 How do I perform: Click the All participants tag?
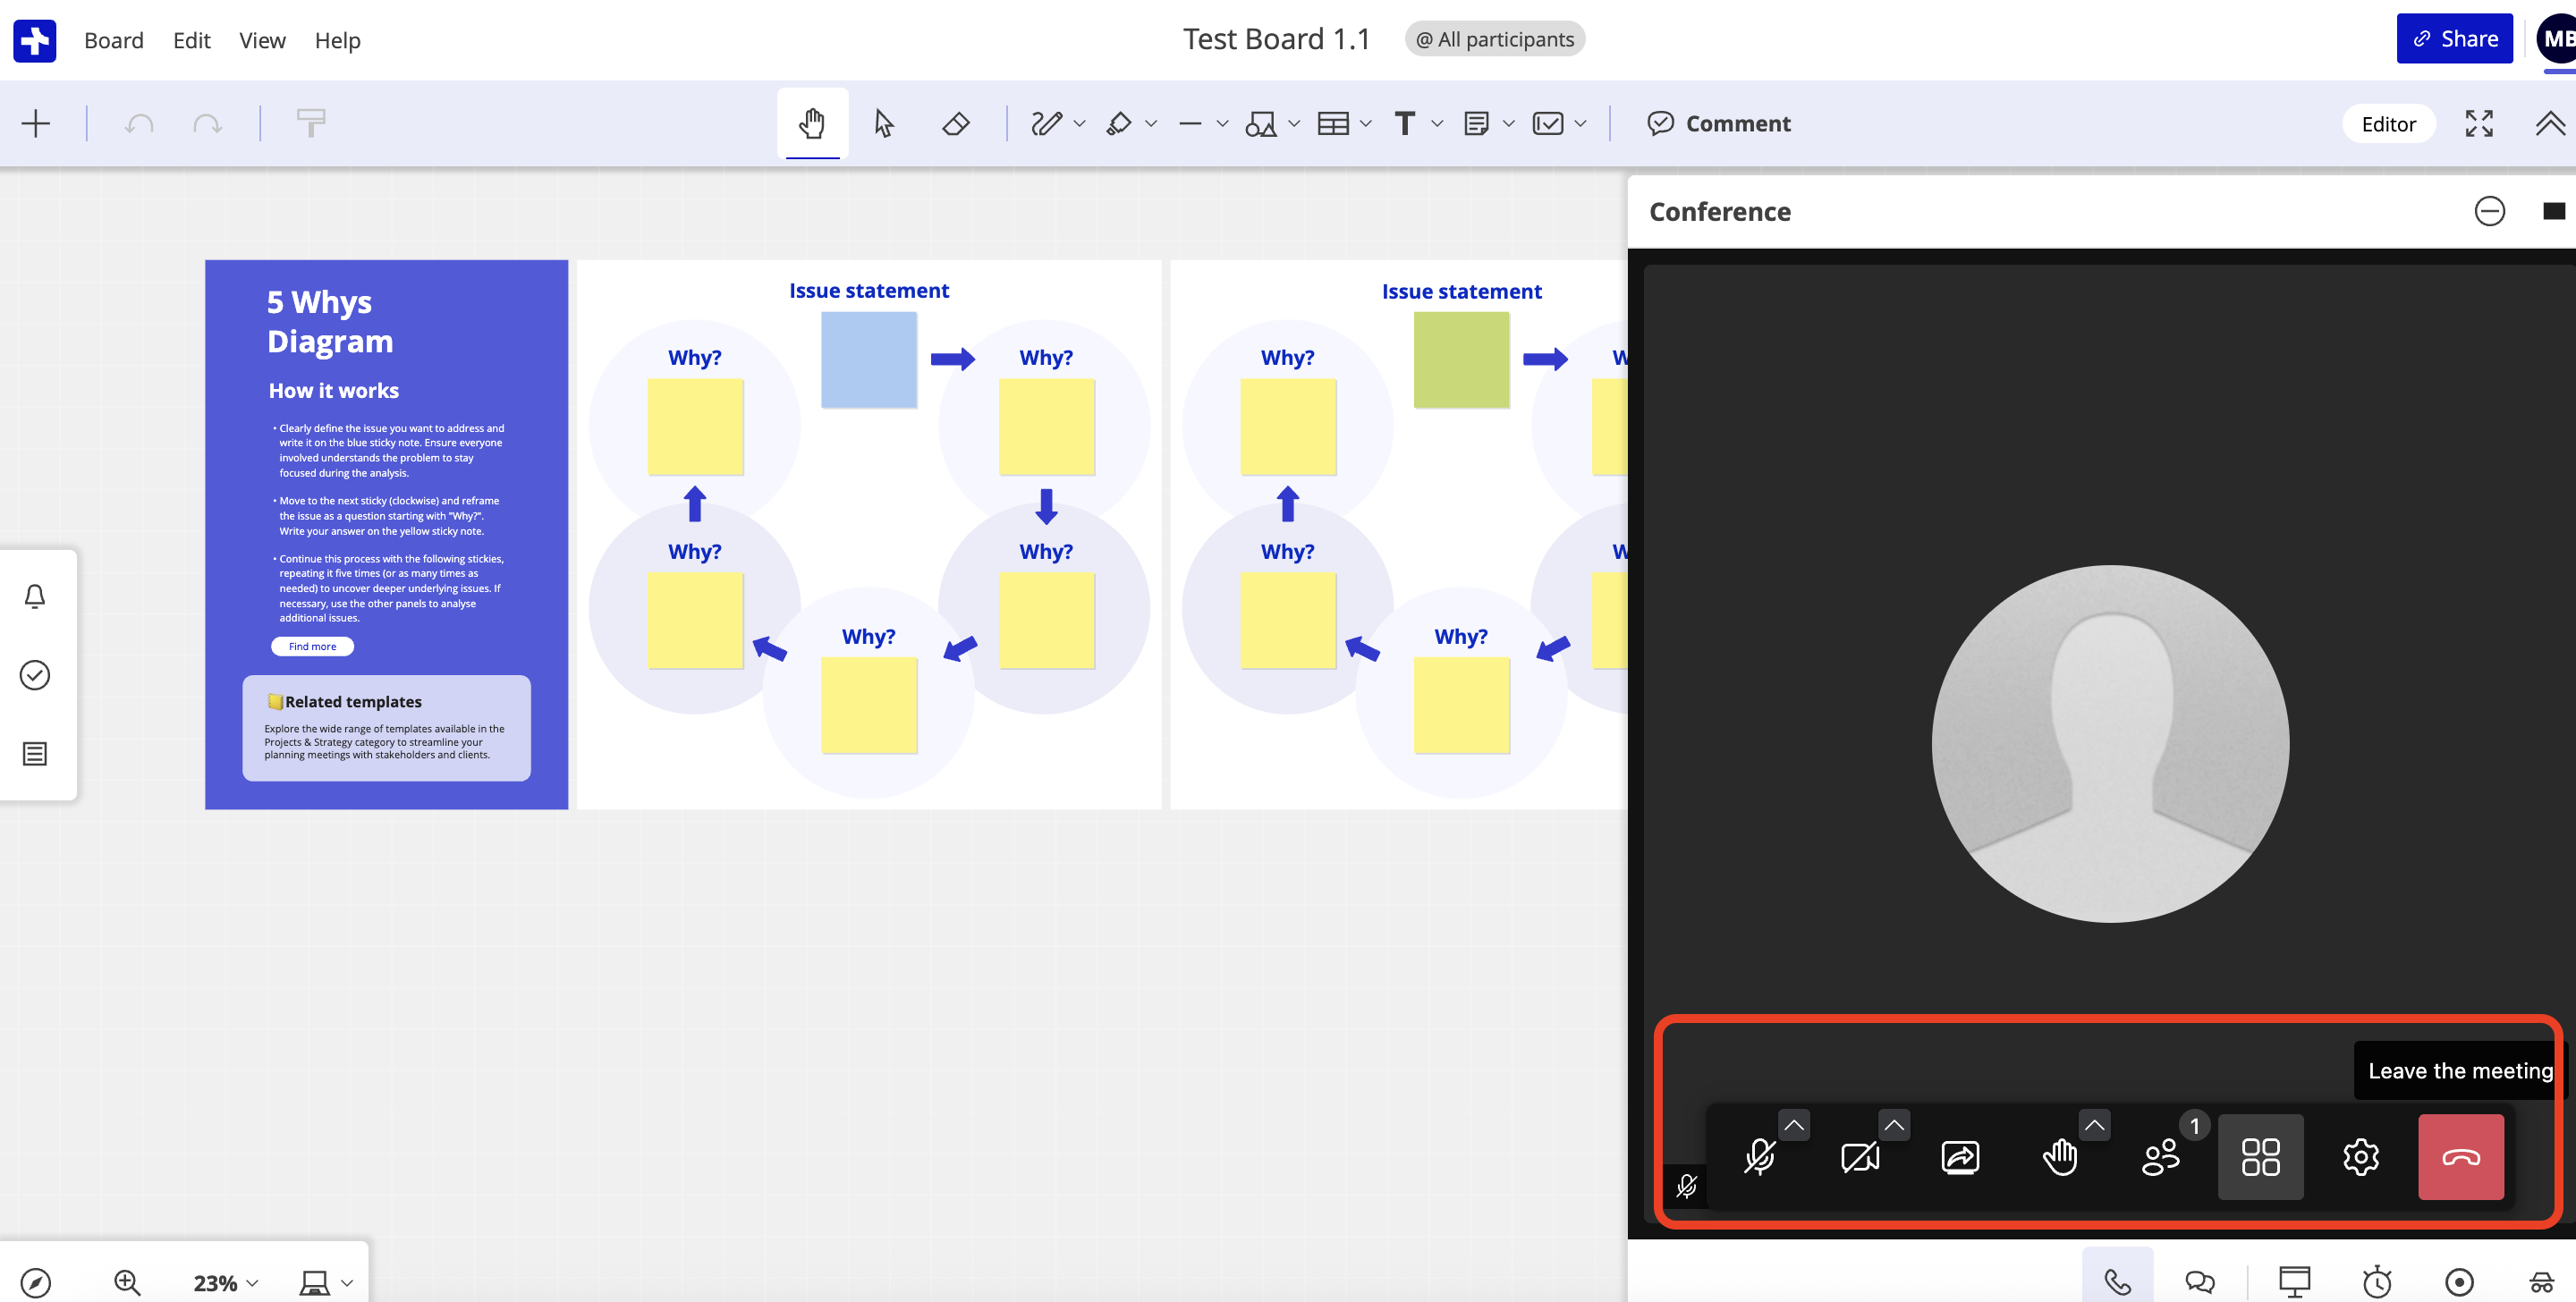pyautogui.click(x=1494, y=39)
